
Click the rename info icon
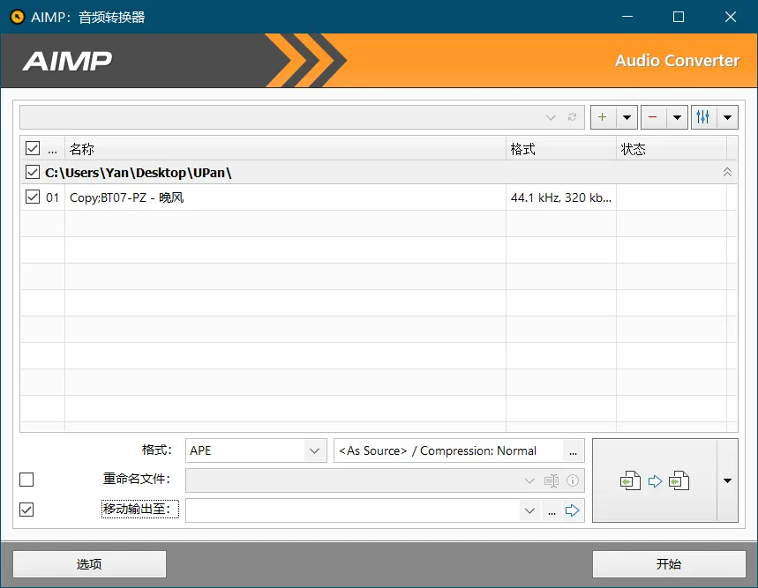(x=573, y=480)
